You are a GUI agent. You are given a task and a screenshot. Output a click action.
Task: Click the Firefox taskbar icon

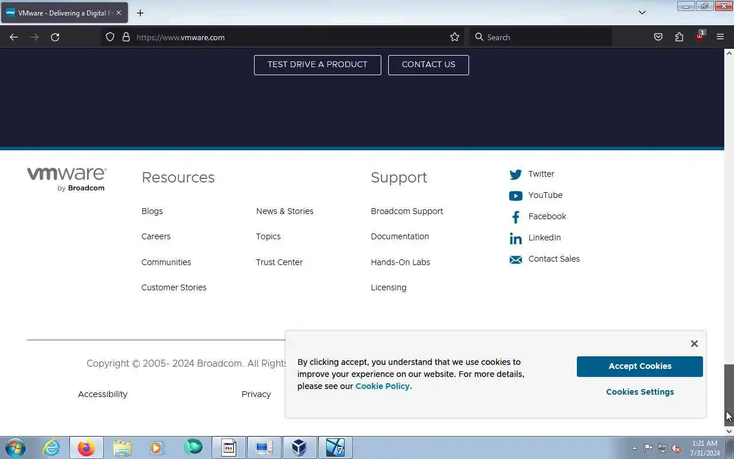coord(87,448)
